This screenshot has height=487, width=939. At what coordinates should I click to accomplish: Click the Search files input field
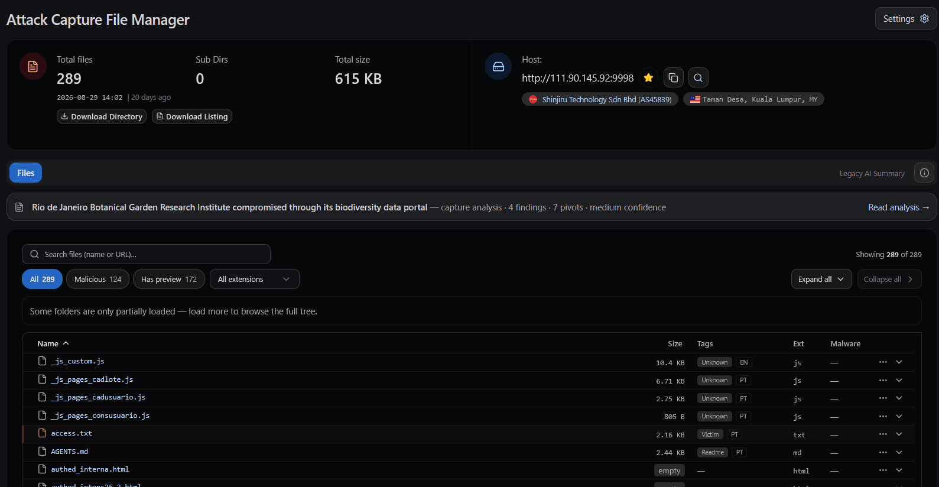146,254
